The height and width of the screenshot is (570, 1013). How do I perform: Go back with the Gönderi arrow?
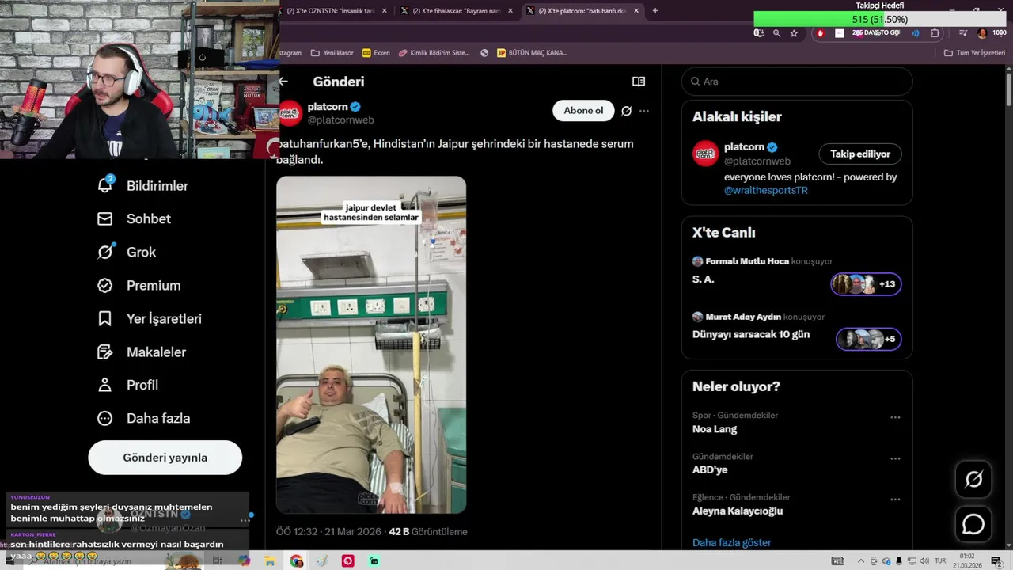283,82
